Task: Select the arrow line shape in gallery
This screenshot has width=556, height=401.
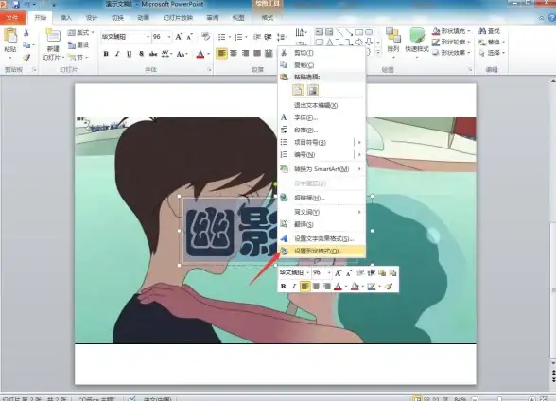Action: [349, 32]
